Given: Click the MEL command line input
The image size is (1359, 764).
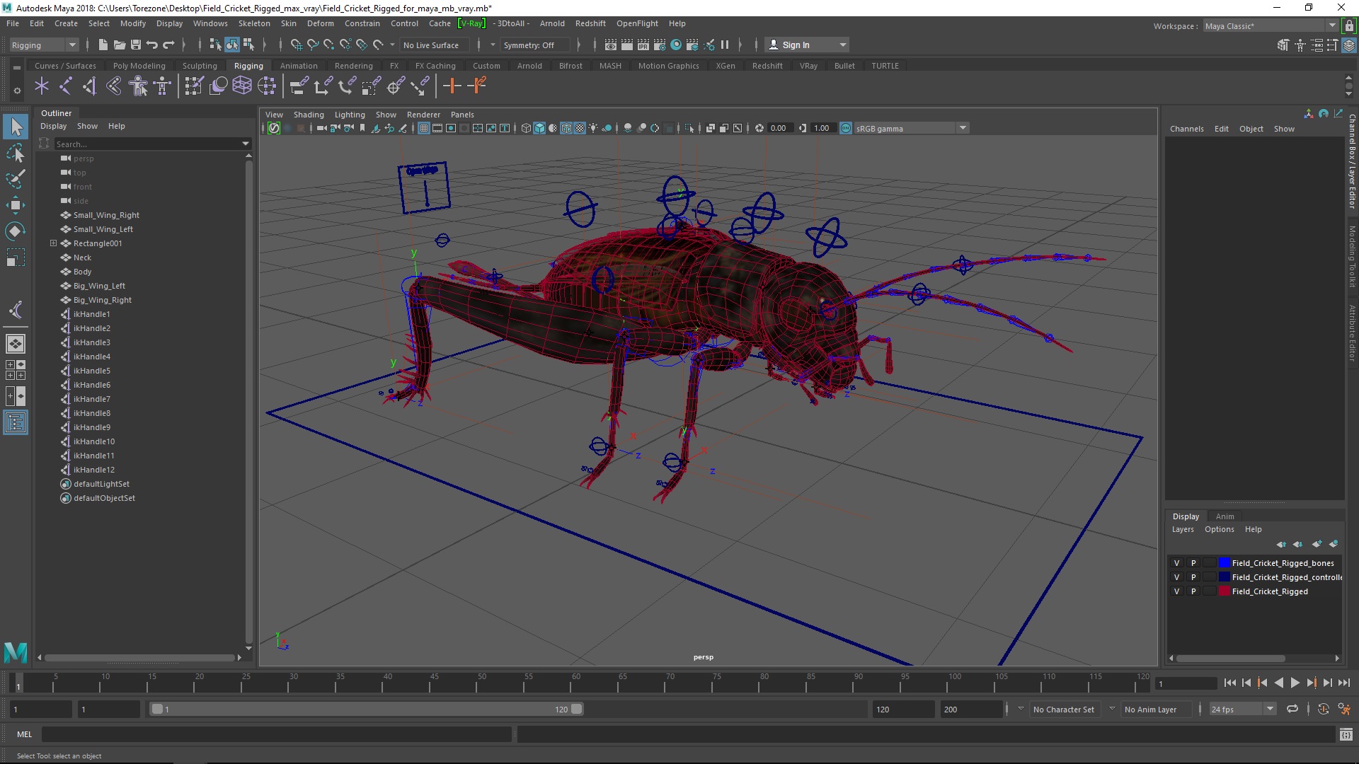Looking at the screenshot, I should 276,734.
